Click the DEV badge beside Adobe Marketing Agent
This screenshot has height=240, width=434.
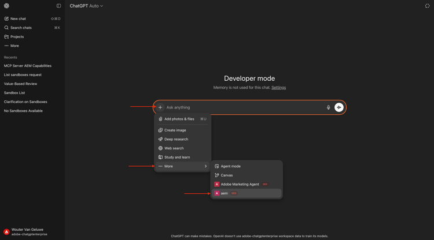tap(265, 184)
